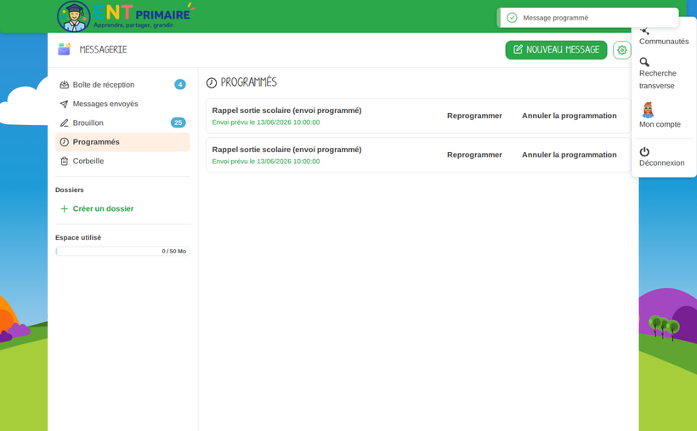Click the clock icon beside the Programmés heading
Screen dimensions: 697x431
point(212,82)
